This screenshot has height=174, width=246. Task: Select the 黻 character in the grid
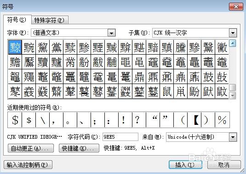98,62
